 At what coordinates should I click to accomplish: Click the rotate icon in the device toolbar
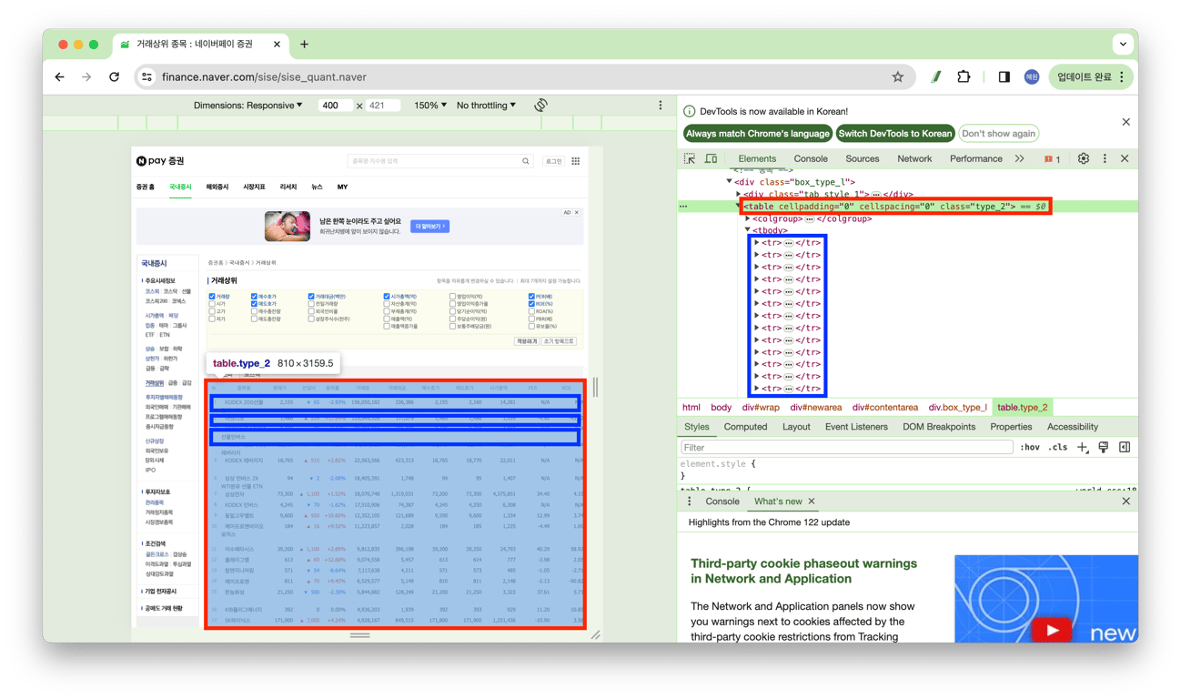(x=540, y=106)
